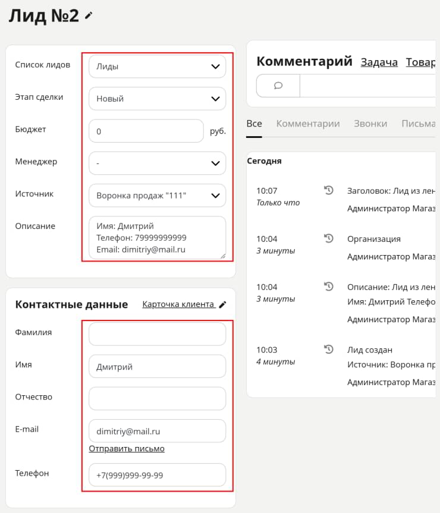Click the Сегодня date heading
440x513 pixels.
[265, 161]
